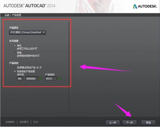Click the 产品语言 label

[x=14, y=28]
